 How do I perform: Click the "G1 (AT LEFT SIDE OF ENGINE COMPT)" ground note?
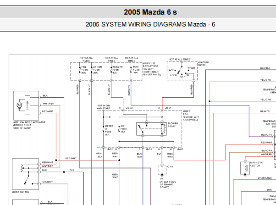[168, 183]
